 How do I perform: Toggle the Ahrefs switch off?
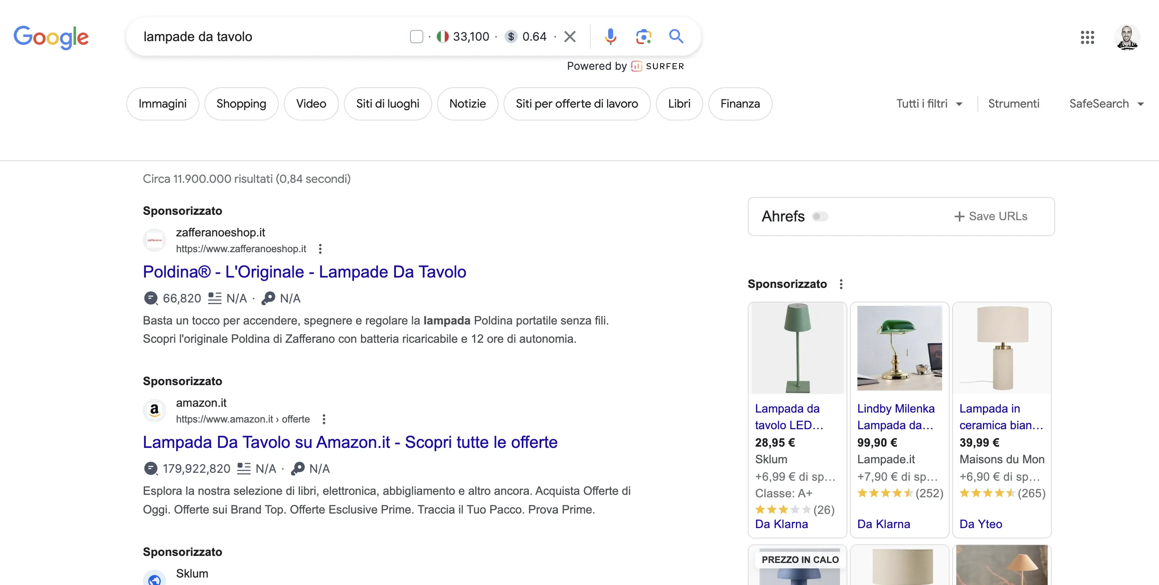[820, 216]
